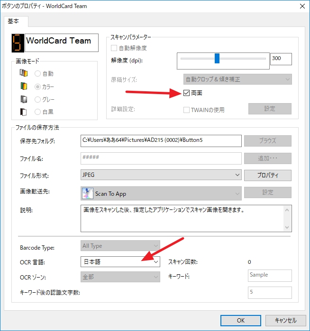
Task: Click the 解像度 dpi slider handle
Action: [217, 58]
